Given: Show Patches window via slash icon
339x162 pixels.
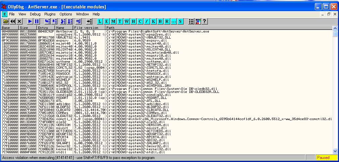Looking at the screenshot, I should [147, 21].
